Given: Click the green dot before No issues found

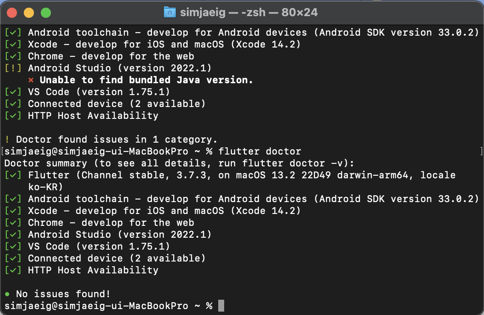Looking at the screenshot, I should click(x=7, y=294).
